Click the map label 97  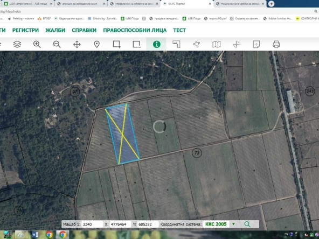75,92
